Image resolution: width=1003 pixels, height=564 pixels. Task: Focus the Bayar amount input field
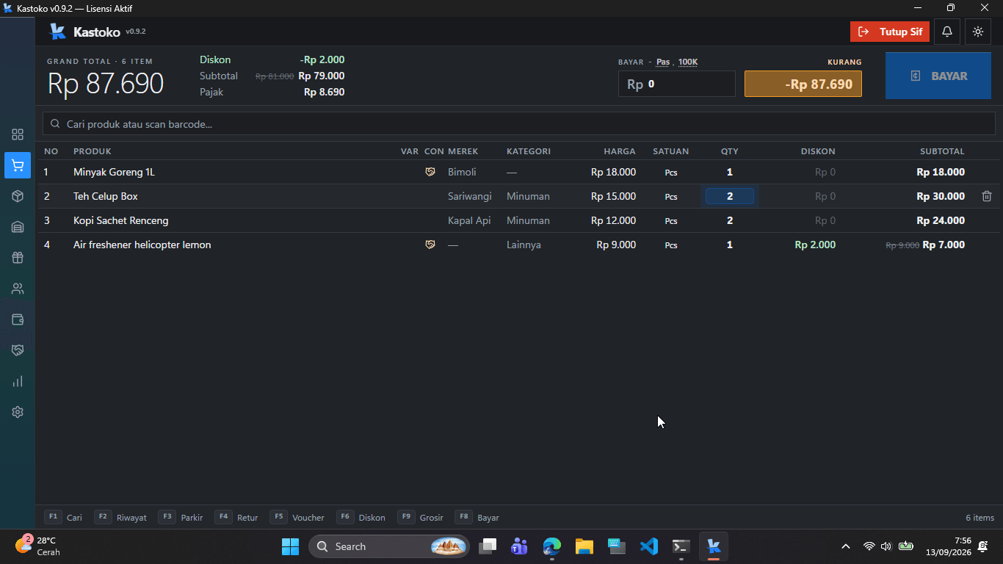(x=676, y=84)
